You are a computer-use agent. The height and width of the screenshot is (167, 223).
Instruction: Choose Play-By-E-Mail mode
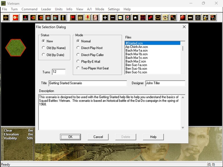78,62
